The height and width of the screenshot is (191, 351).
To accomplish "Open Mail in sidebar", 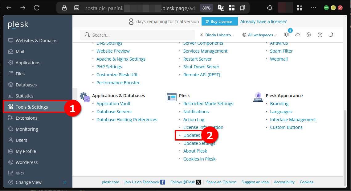I will [x=16, y=52].
